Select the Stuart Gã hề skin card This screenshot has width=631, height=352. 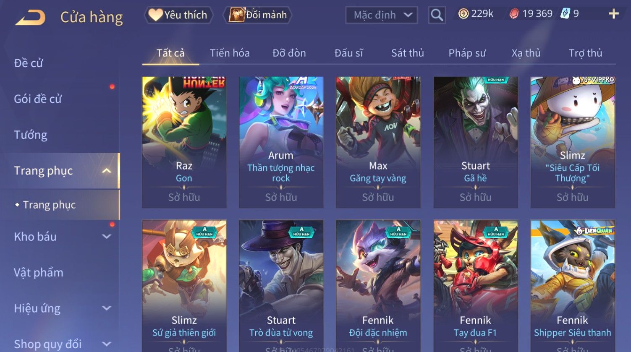(475, 142)
